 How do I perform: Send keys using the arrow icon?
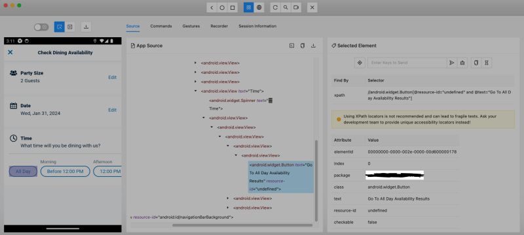pyautogui.click(x=452, y=63)
